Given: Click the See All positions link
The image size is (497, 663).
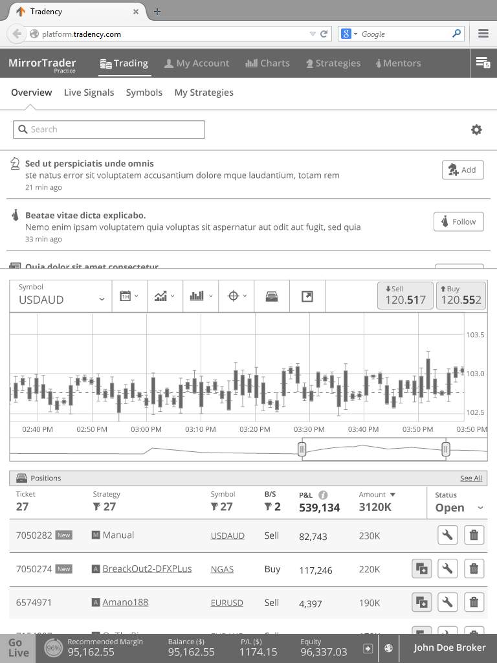Looking at the screenshot, I should tap(470, 478).
